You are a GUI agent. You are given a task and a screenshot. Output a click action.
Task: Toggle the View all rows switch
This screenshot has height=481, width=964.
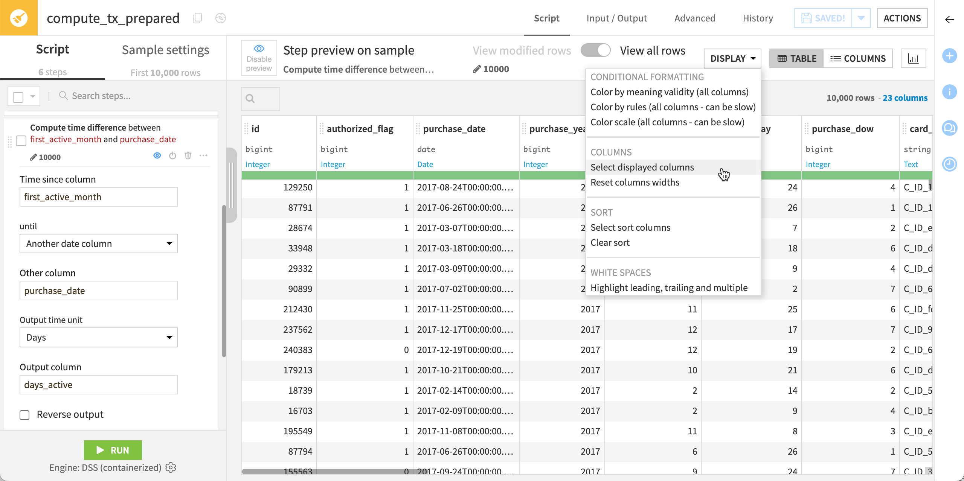595,50
